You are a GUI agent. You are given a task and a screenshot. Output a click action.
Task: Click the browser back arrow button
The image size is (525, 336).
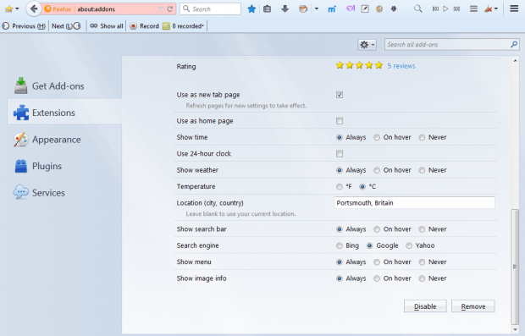[34, 8]
